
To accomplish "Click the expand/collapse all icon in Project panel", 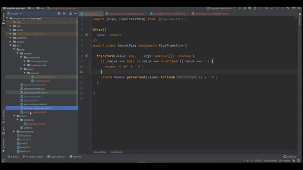I will pyautogui.click(x=64, y=14).
